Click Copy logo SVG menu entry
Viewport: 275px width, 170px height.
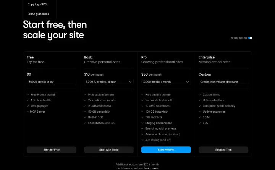(37, 4)
